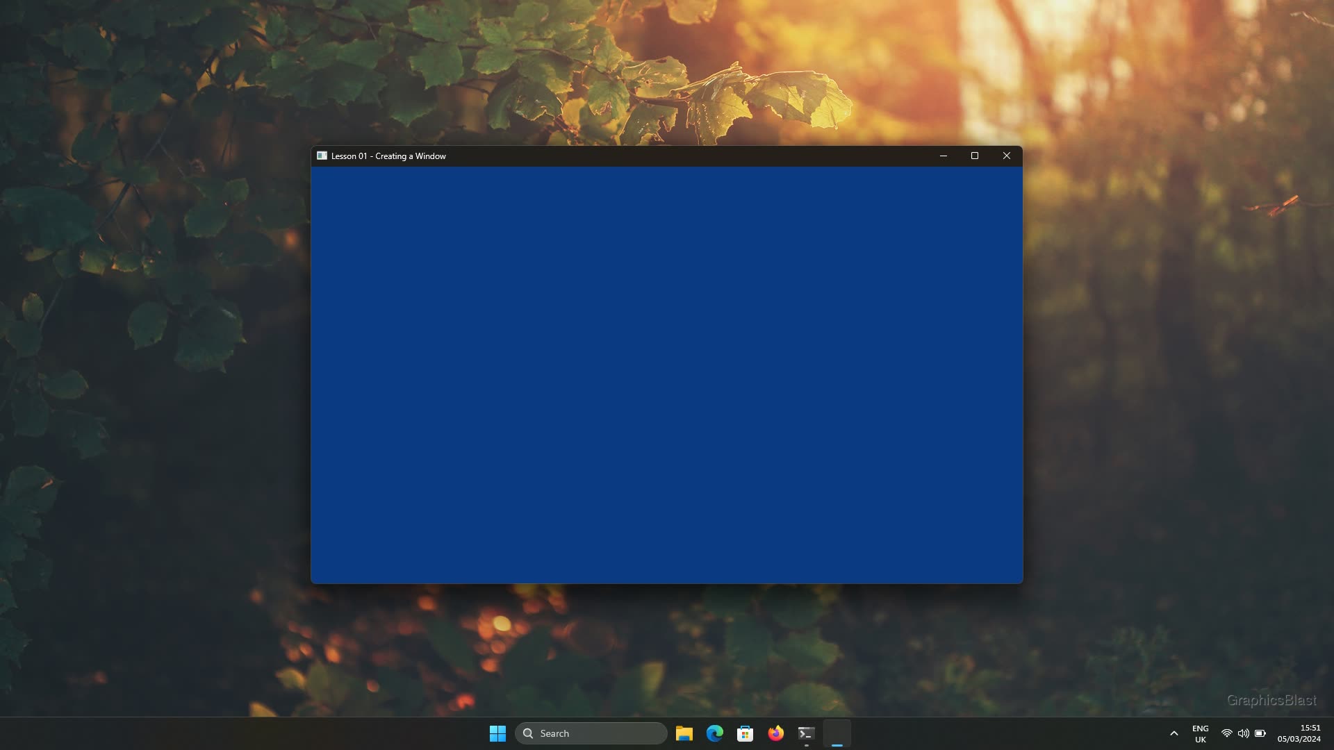This screenshot has width=1334, height=750.
Task: Open Microsoft Store from taskbar
Action: 745,733
